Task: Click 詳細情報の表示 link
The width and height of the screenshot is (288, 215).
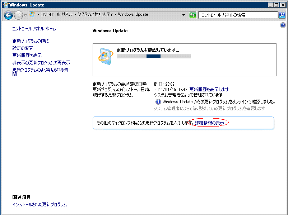Action: coord(210,123)
